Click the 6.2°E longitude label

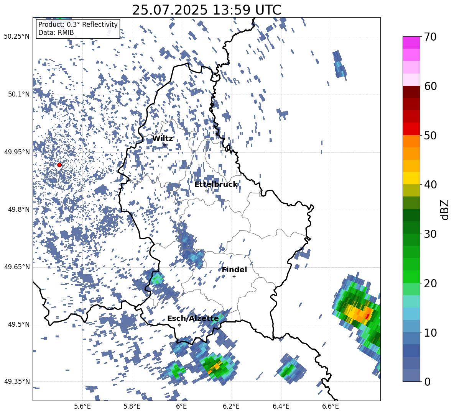click(x=231, y=406)
